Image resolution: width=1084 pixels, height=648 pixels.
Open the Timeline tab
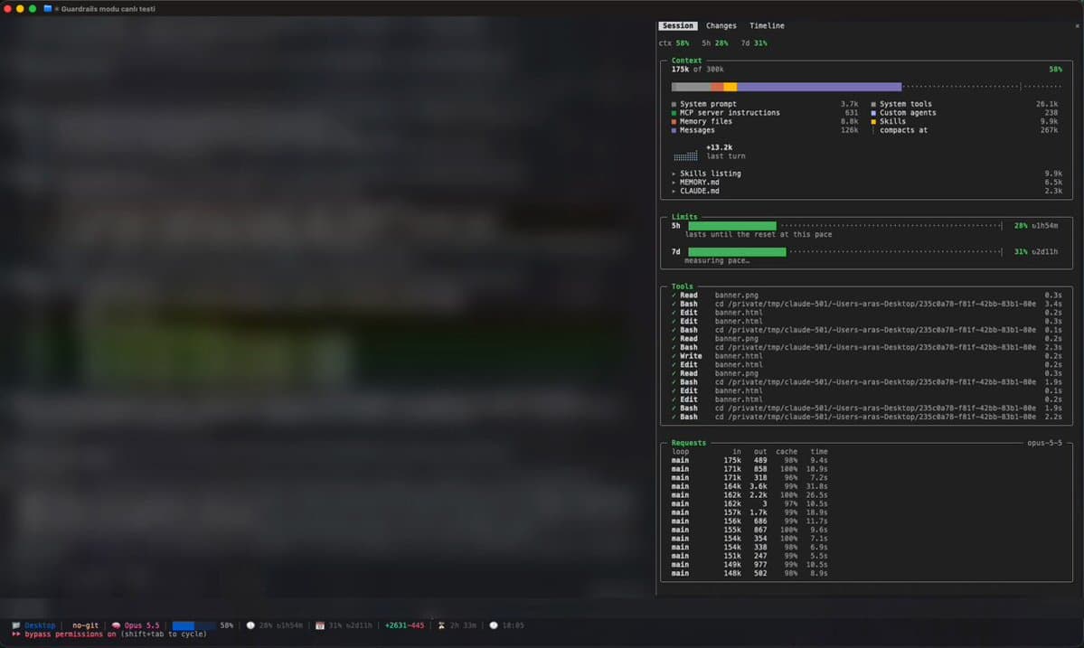coord(767,25)
